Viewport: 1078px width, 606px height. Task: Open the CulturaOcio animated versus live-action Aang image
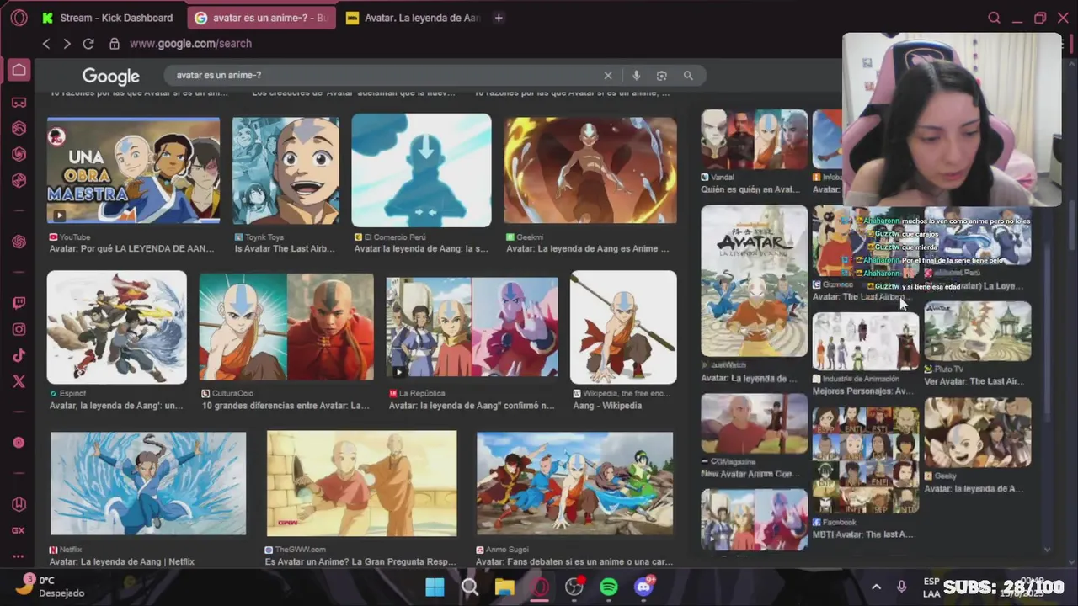point(286,327)
